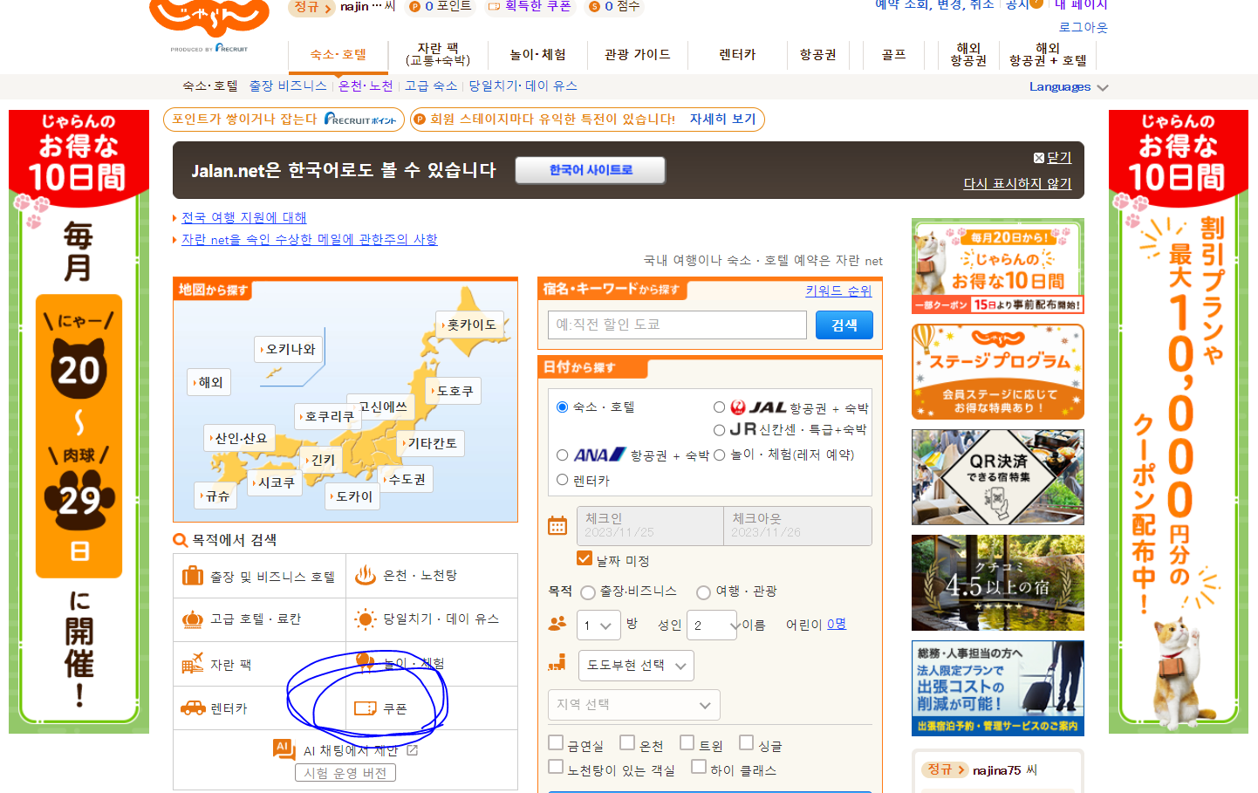1258x793 pixels.
Task: Click the briefcase icon for 출장 및 비즈니스 호텔
Action: (192, 576)
